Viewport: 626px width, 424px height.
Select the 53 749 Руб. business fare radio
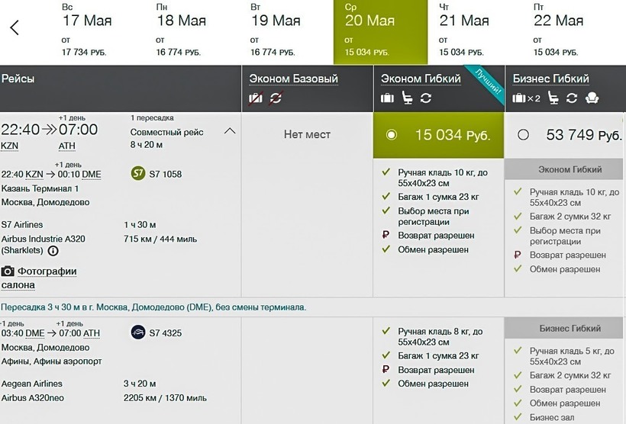(x=523, y=135)
